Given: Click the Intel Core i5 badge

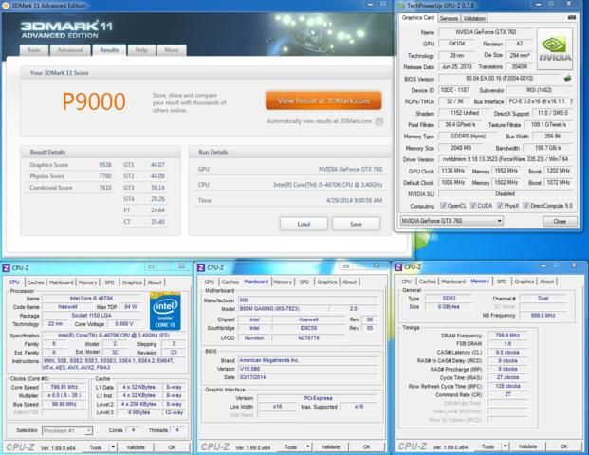Looking at the screenshot, I should (165, 311).
